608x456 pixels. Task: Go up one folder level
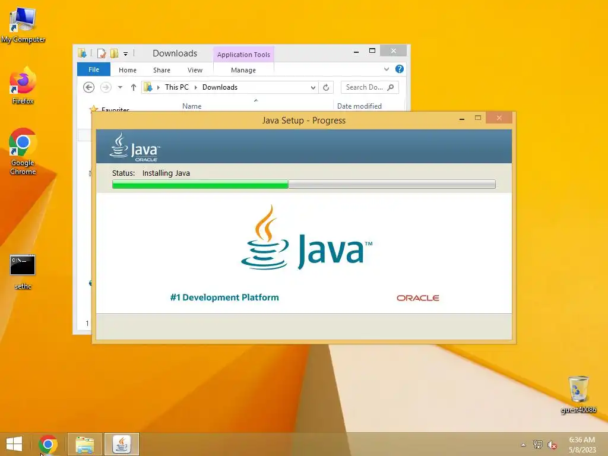click(134, 87)
